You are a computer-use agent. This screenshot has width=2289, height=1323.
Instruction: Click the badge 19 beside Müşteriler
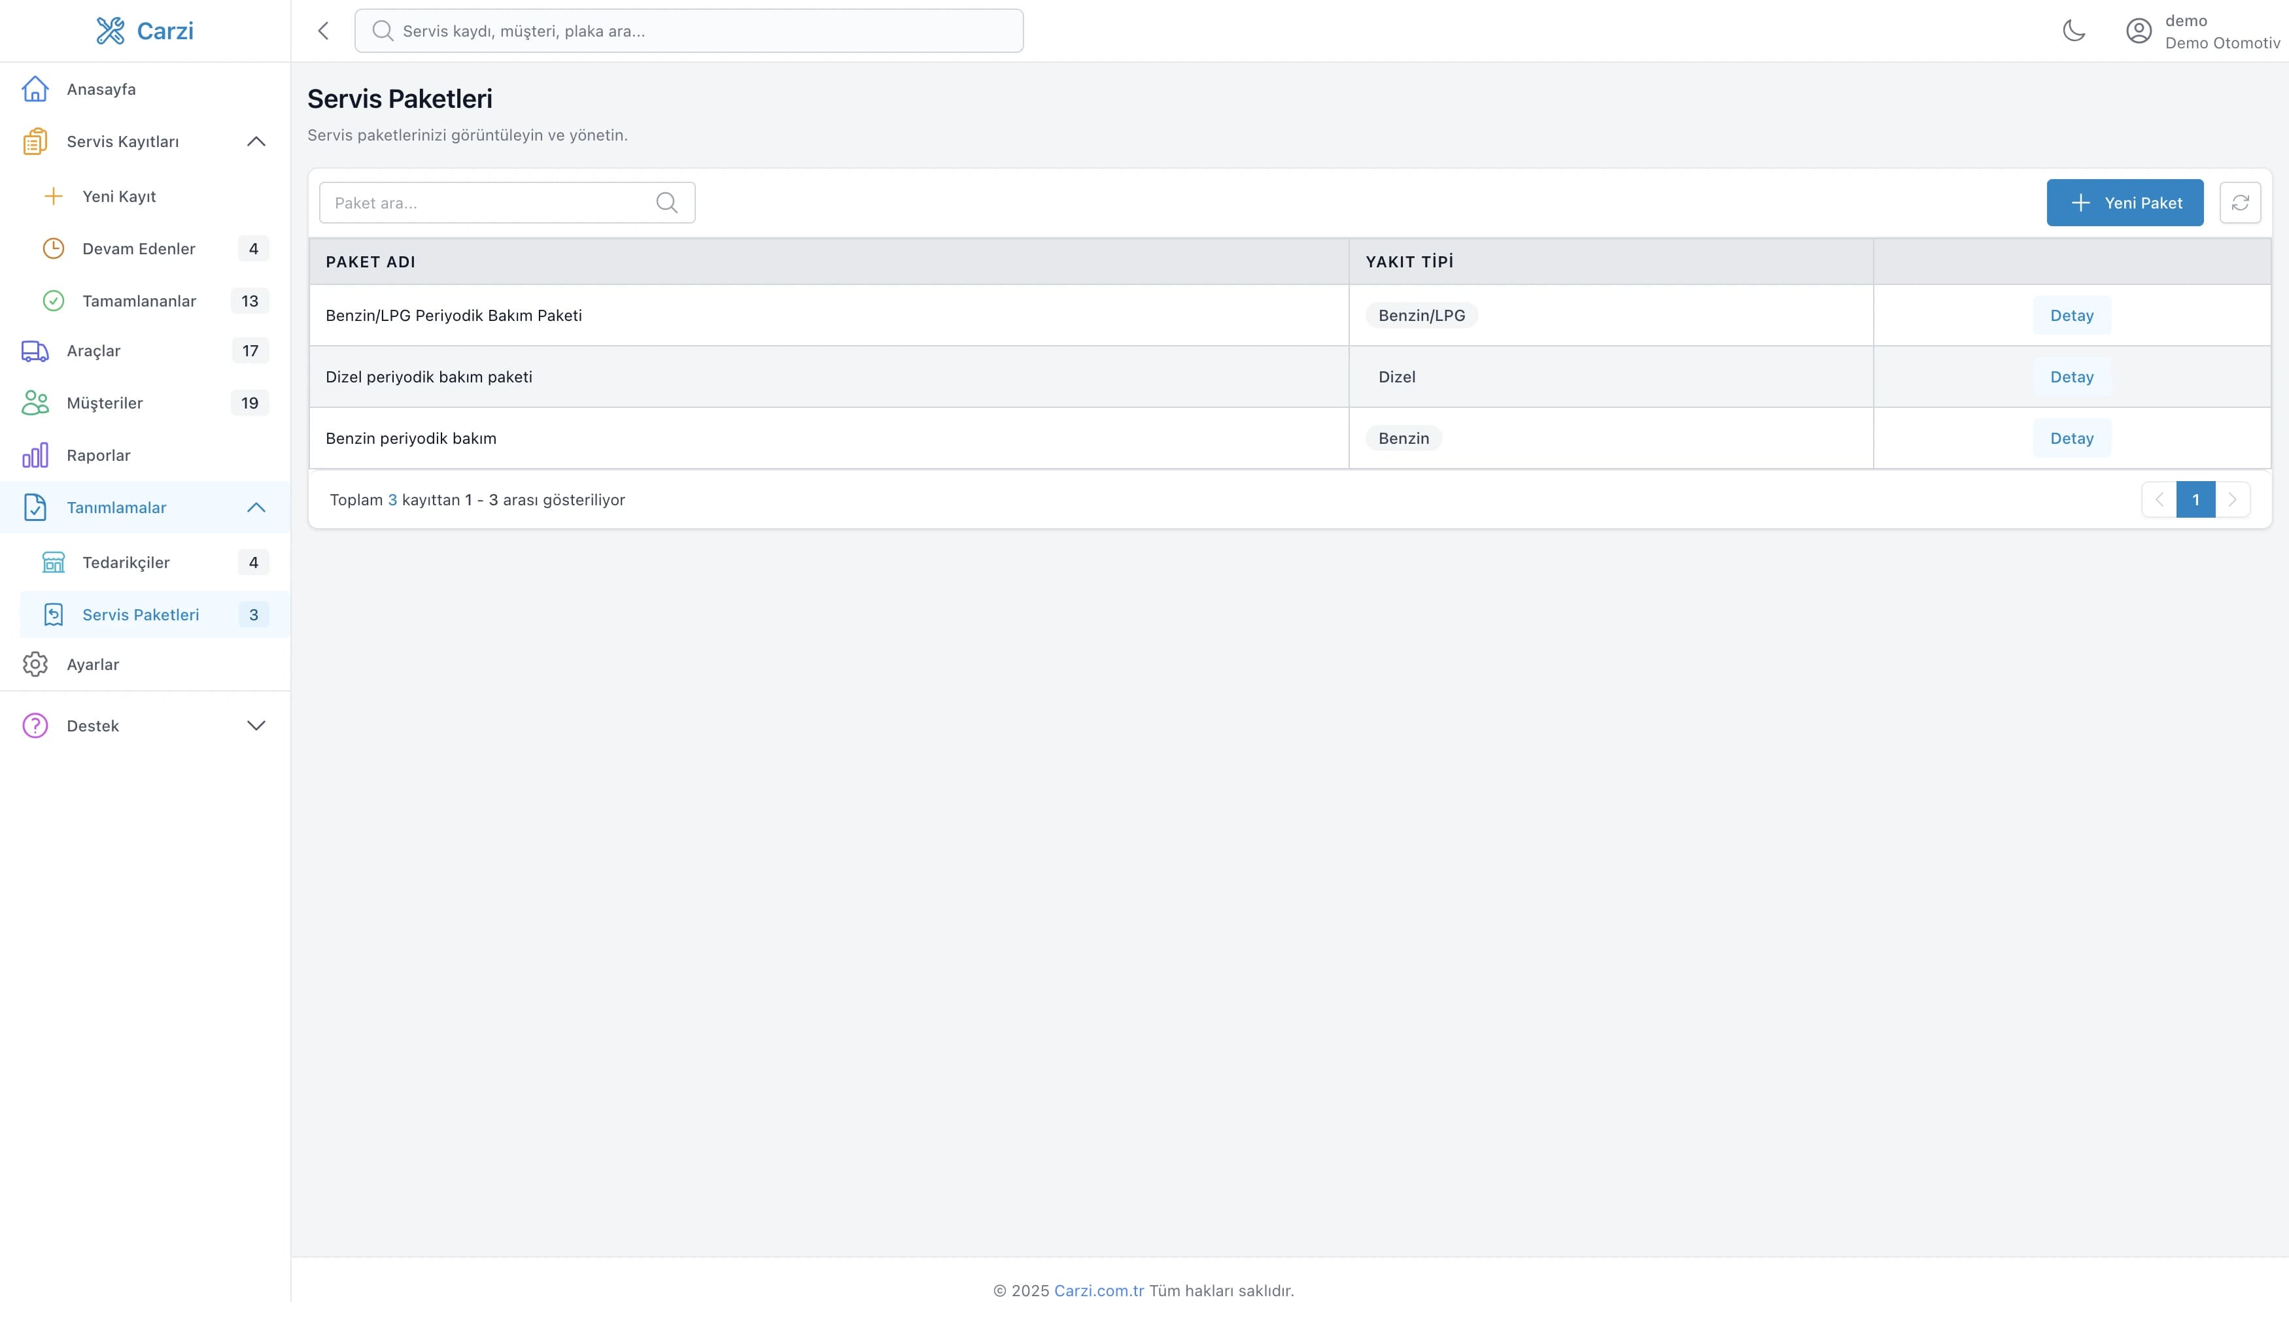(x=250, y=403)
